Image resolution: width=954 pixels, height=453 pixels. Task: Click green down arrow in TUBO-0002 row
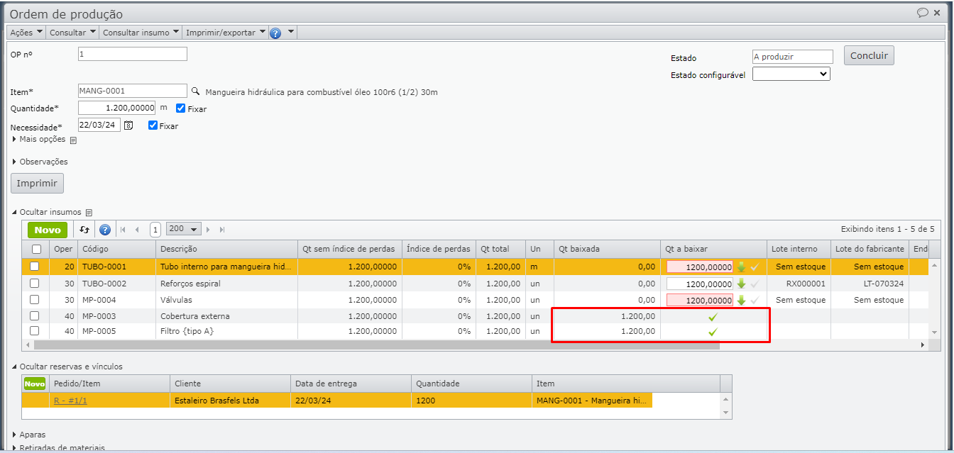point(741,284)
